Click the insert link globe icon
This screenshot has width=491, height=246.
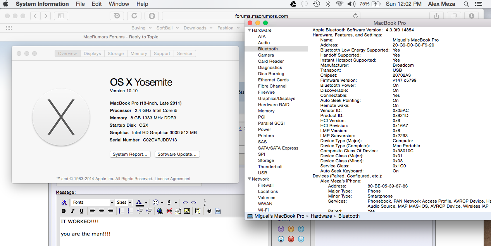[160, 211]
